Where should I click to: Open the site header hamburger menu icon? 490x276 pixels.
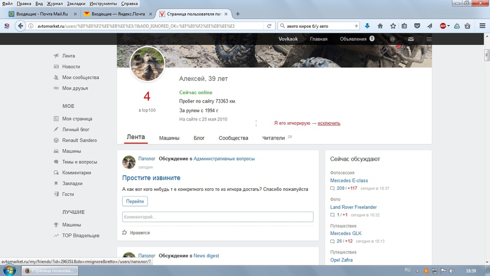(429, 39)
